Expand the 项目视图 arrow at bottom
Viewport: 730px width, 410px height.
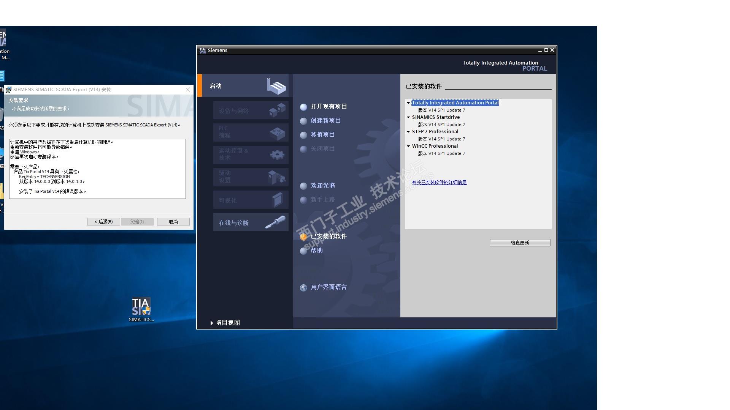pyautogui.click(x=212, y=323)
